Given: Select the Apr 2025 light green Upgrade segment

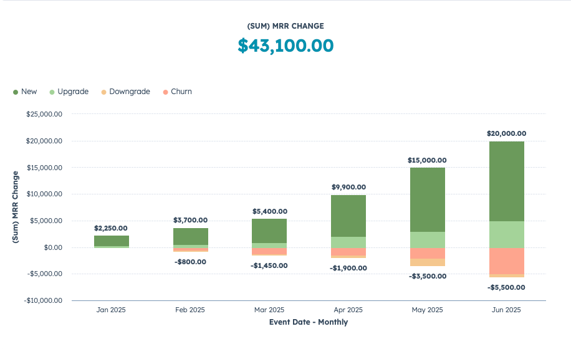Looking at the screenshot, I should pyautogui.click(x=348, y=242).
